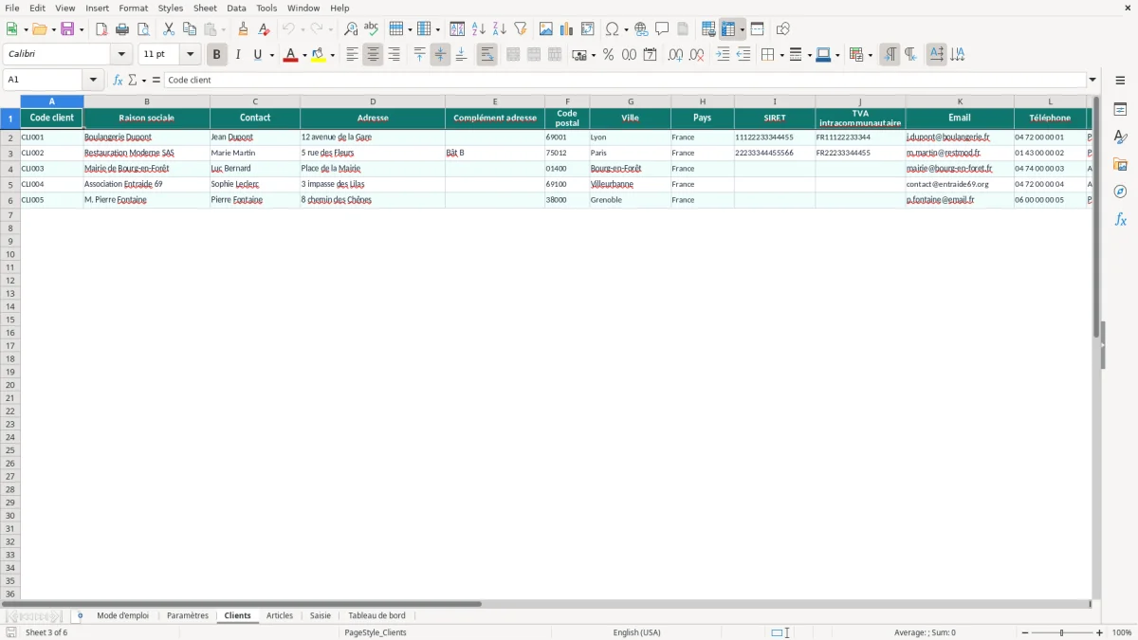Cut the selection with scissors icon
The width and height of the screenshot is (1138, 640).
(169, 29)
